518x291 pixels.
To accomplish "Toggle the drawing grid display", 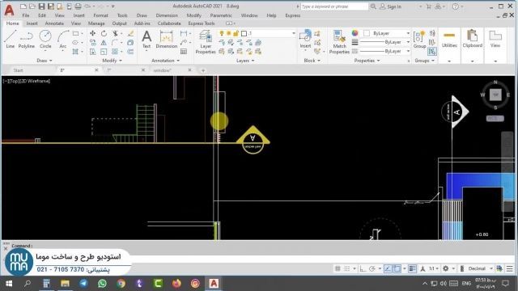I will point(338,268).
